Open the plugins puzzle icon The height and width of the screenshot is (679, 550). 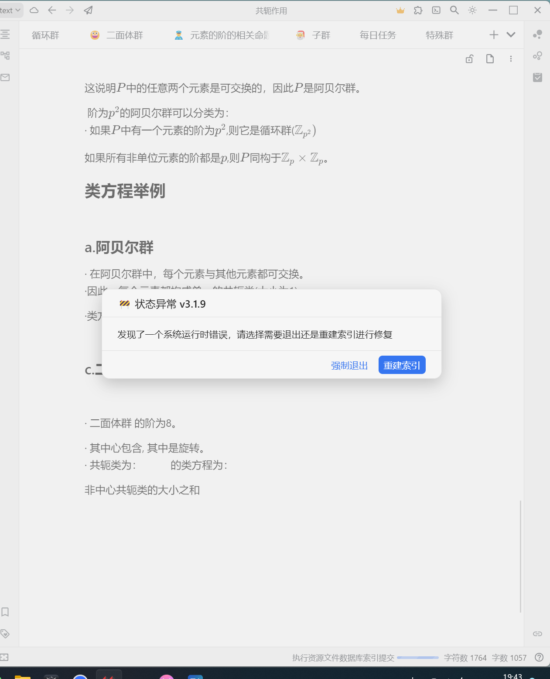point(418,10)
